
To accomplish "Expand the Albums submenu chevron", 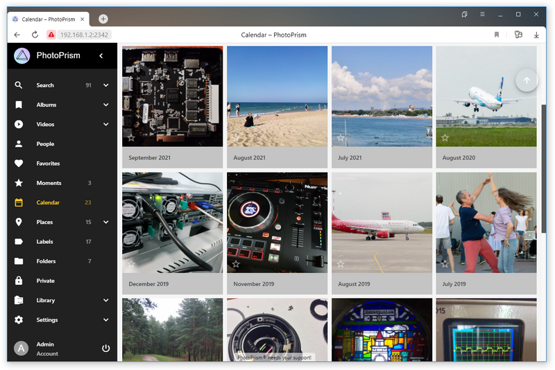I will coord(106,105).
